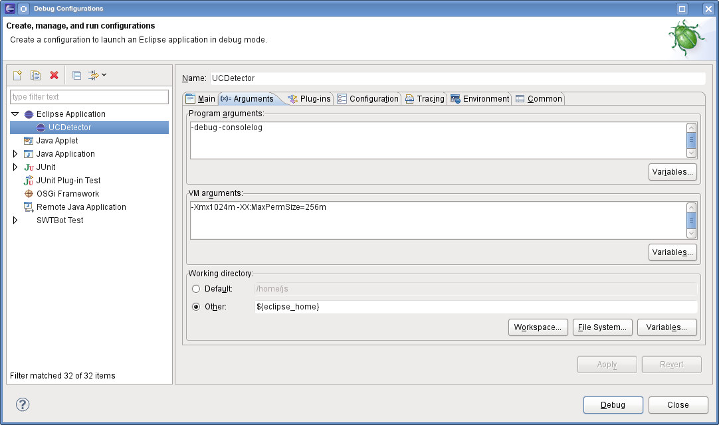This screenshot has width=719, height=425.
Task: Open the Common tab
Action: [539, 98]
